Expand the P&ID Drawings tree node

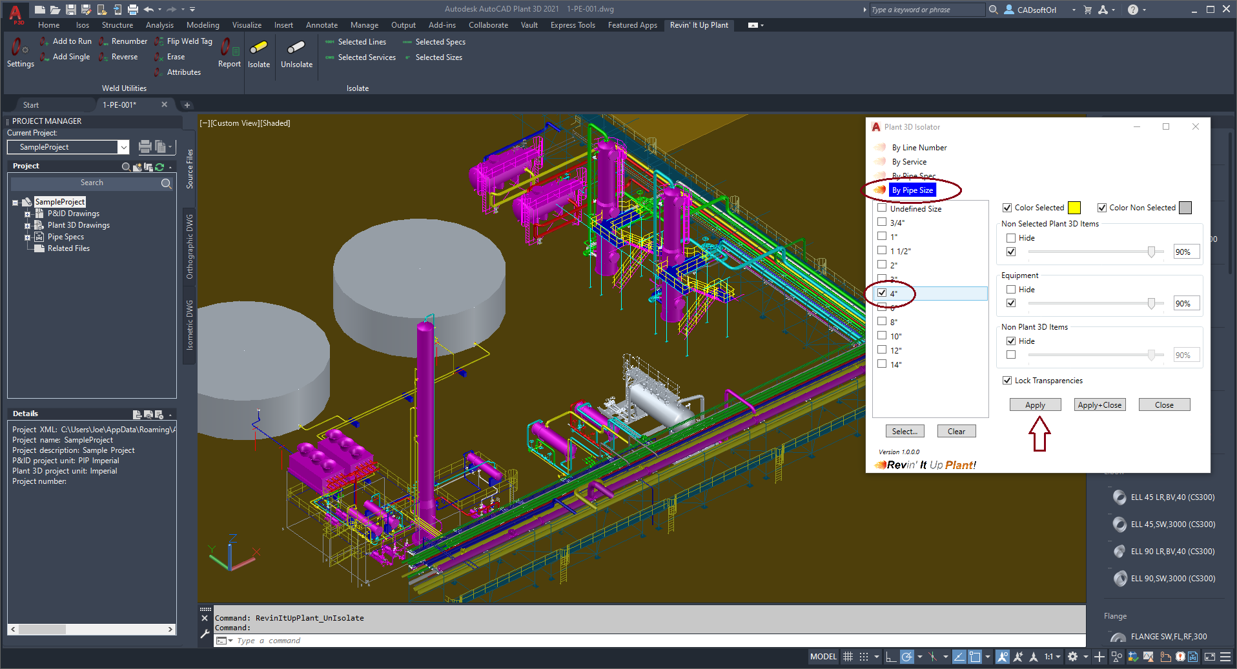click(x=27, y=214)
